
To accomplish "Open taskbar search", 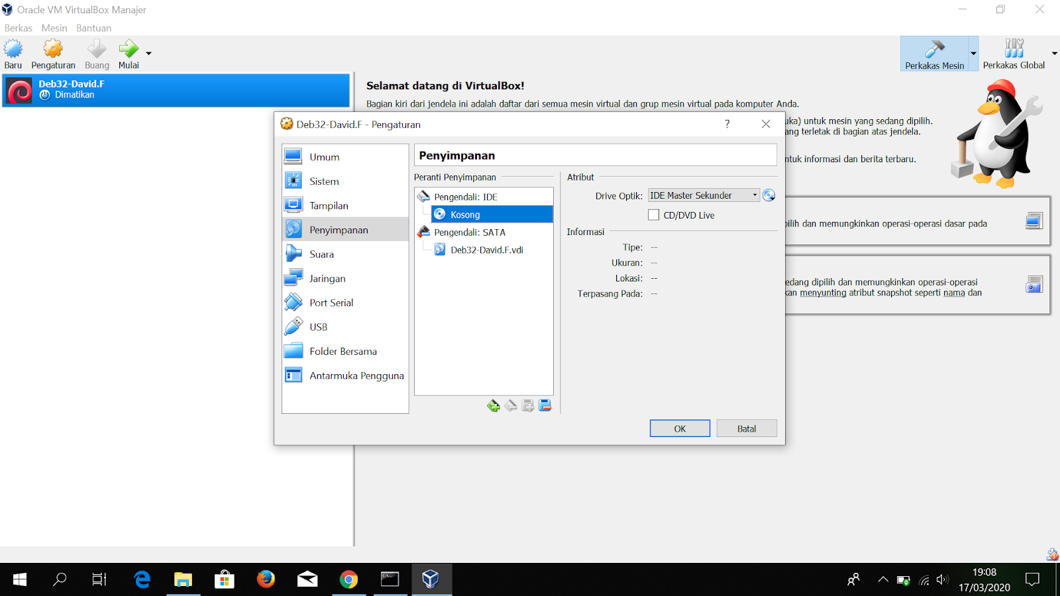I will [x=60, y=580].
